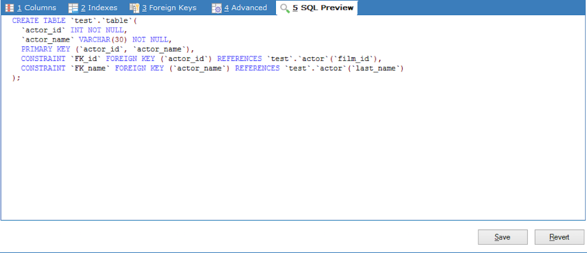
Task: Click the `actor_id` INT NOT NULL line
Action: coord(75,30)
